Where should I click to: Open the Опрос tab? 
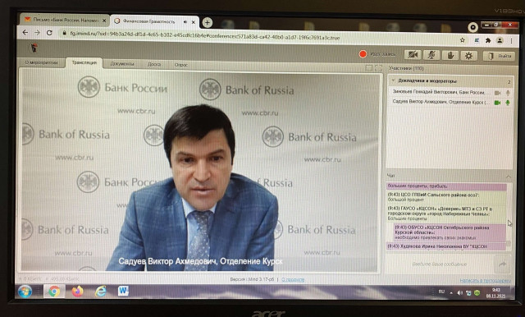pyautogui.click(x=181, y=65)
